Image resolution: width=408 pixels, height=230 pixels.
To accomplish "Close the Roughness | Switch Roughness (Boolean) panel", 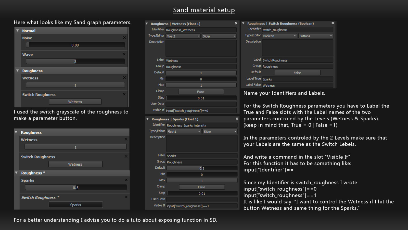I will tap(333, 23).
